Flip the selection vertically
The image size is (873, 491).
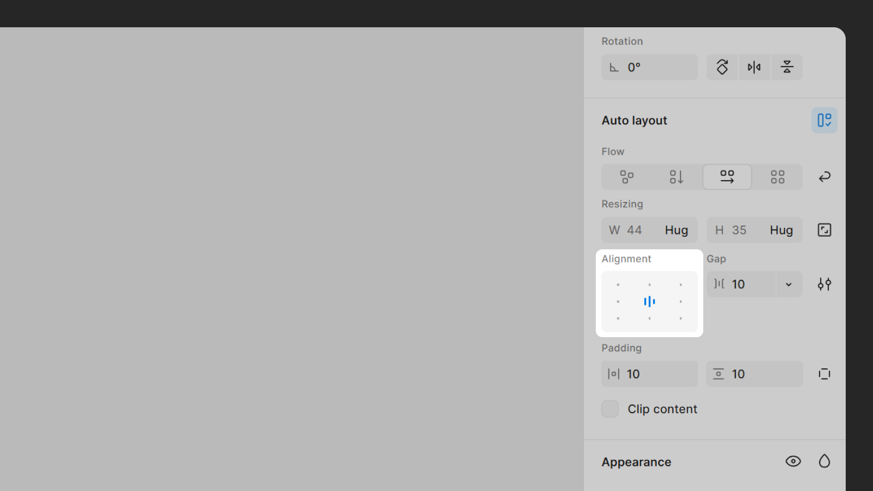pos(786,67)
